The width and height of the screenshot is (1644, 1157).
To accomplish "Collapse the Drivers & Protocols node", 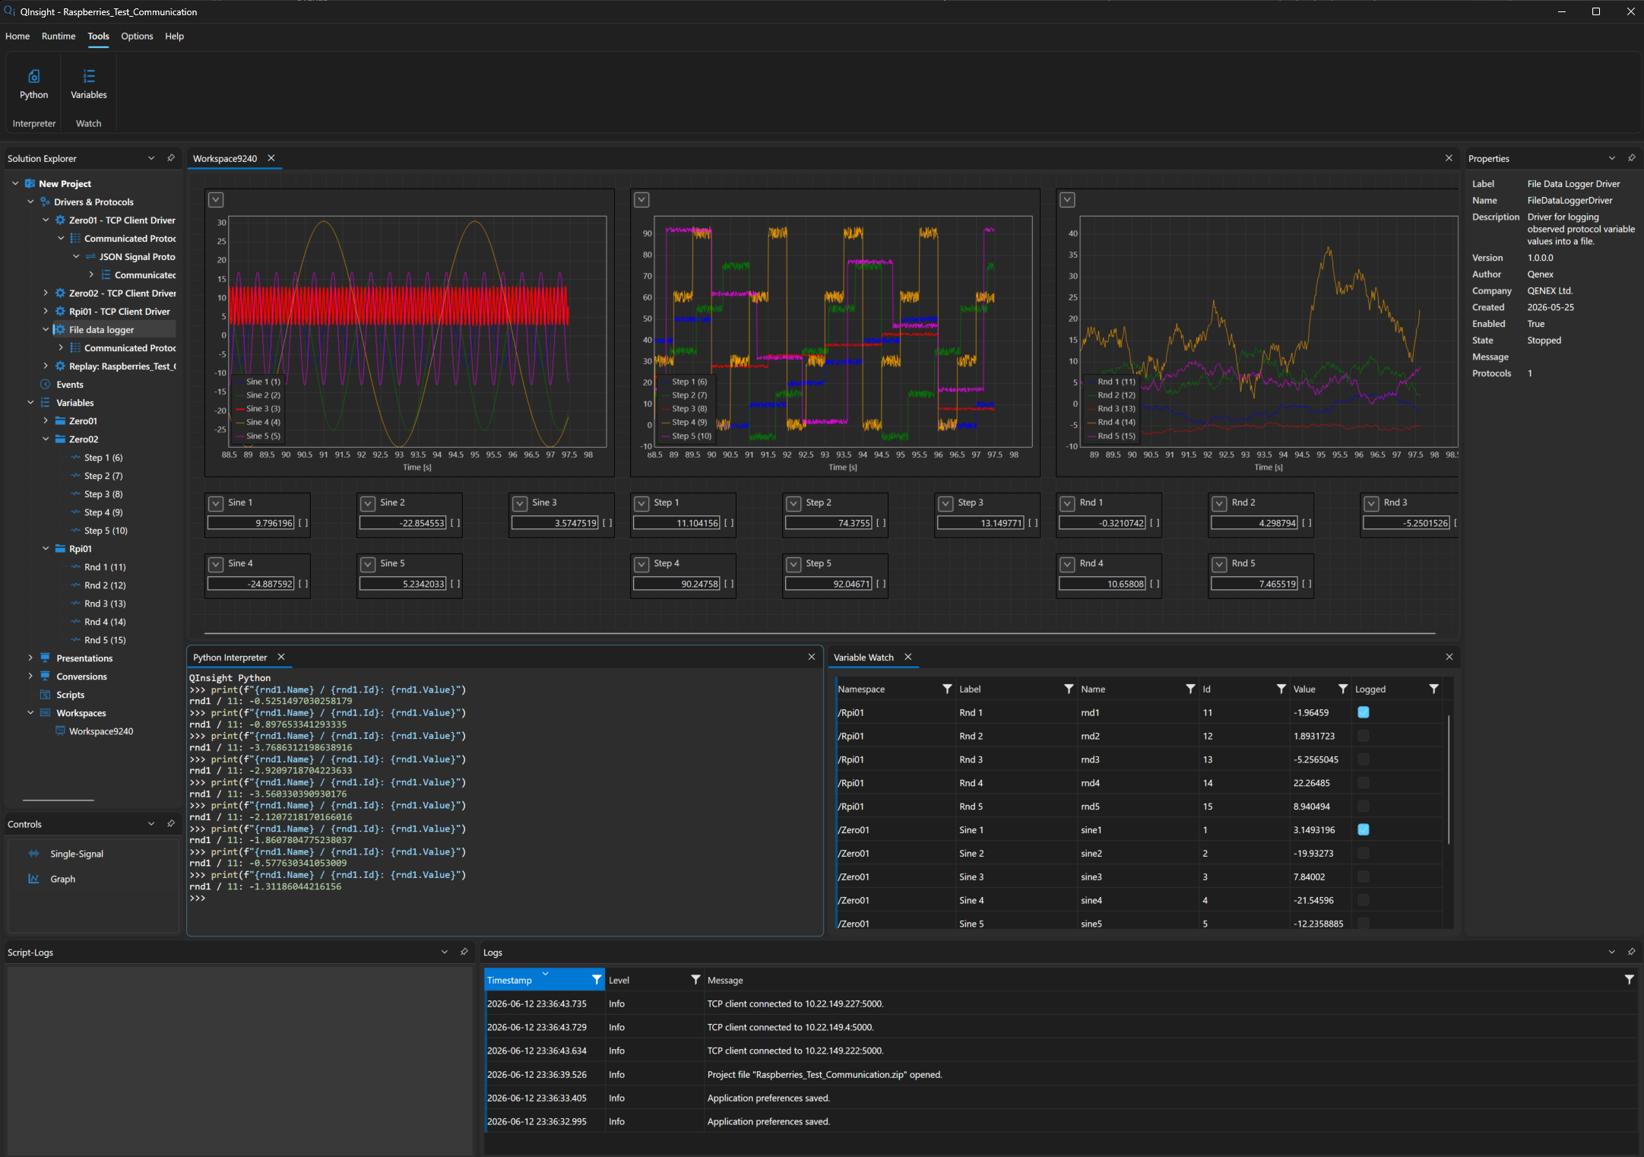I will pos(30,201).
